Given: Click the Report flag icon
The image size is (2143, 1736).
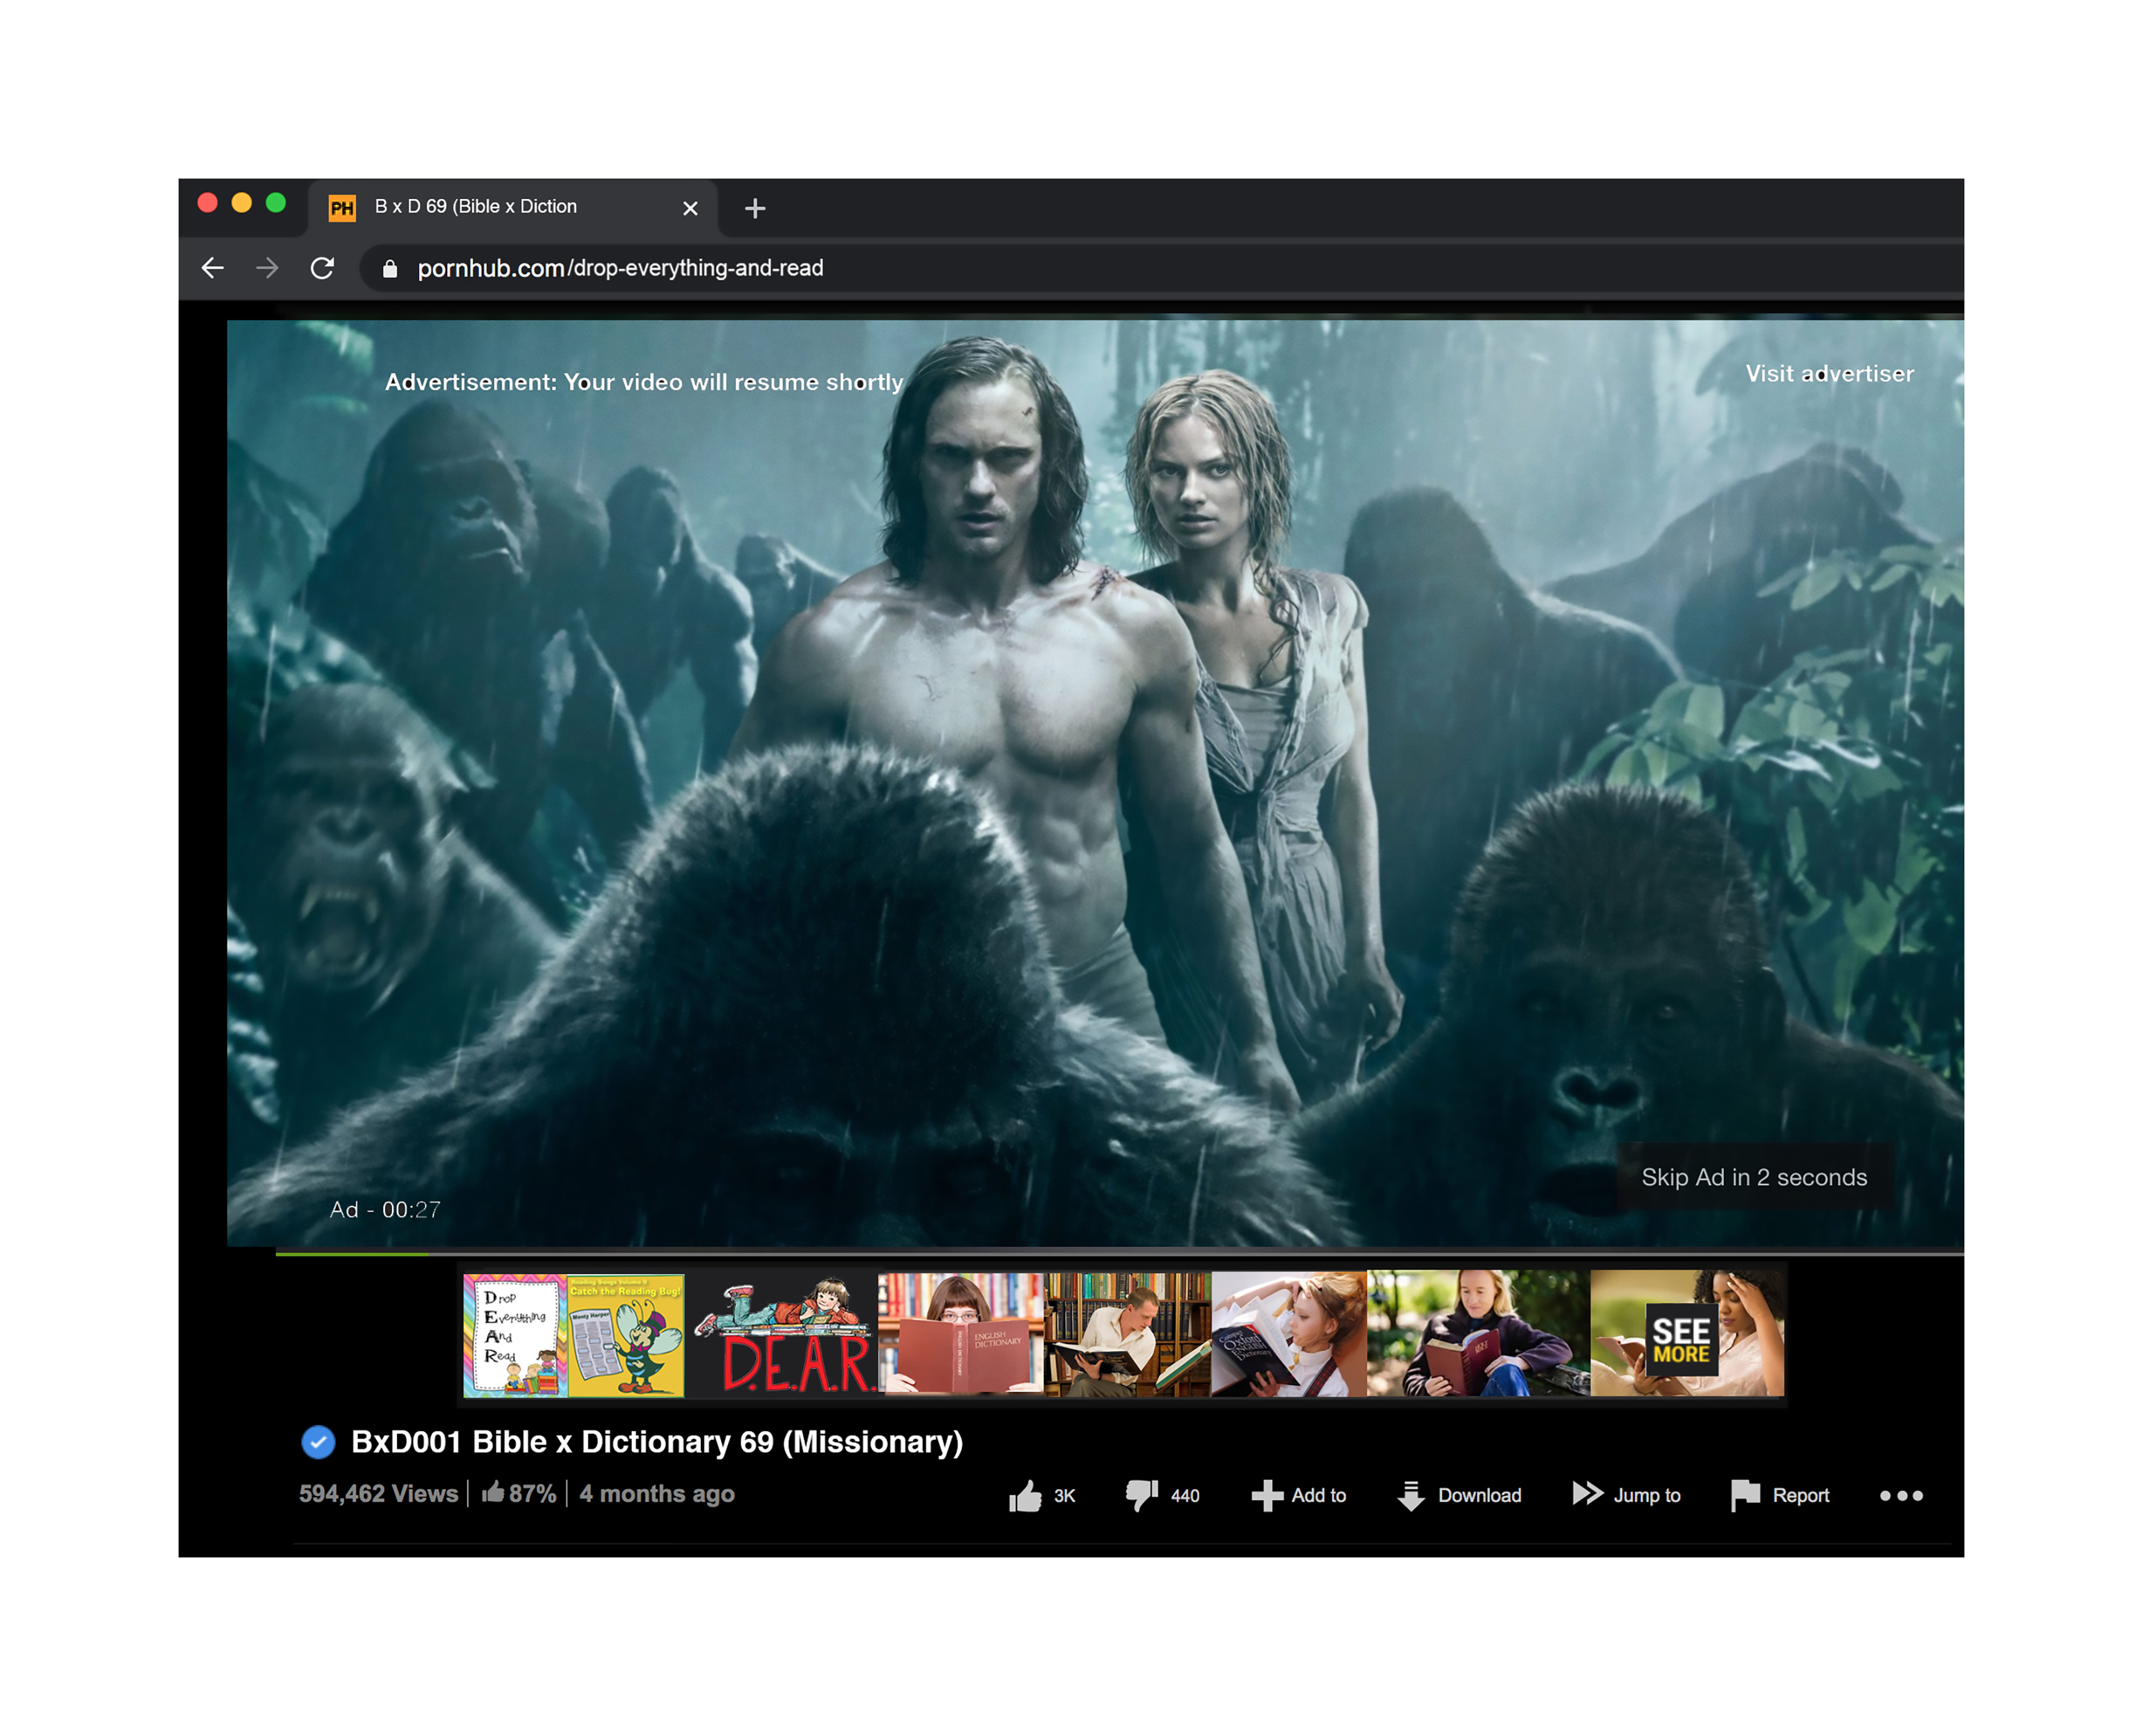Looking at the screenshot, I should (1745, 1495).
